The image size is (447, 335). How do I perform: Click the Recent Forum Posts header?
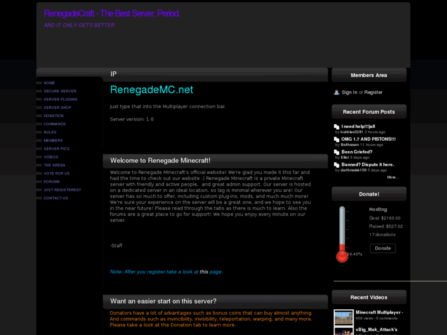369,112
